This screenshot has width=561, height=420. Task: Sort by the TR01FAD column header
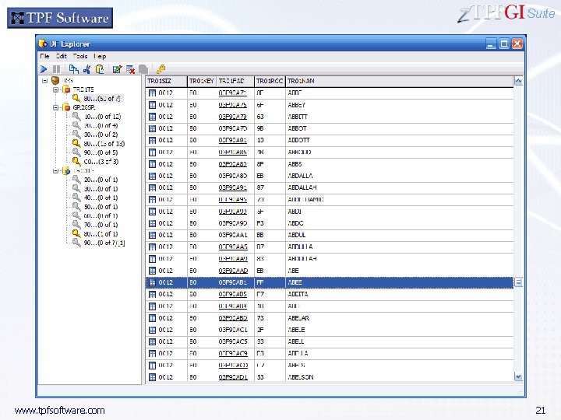click(x=235, y=82)
